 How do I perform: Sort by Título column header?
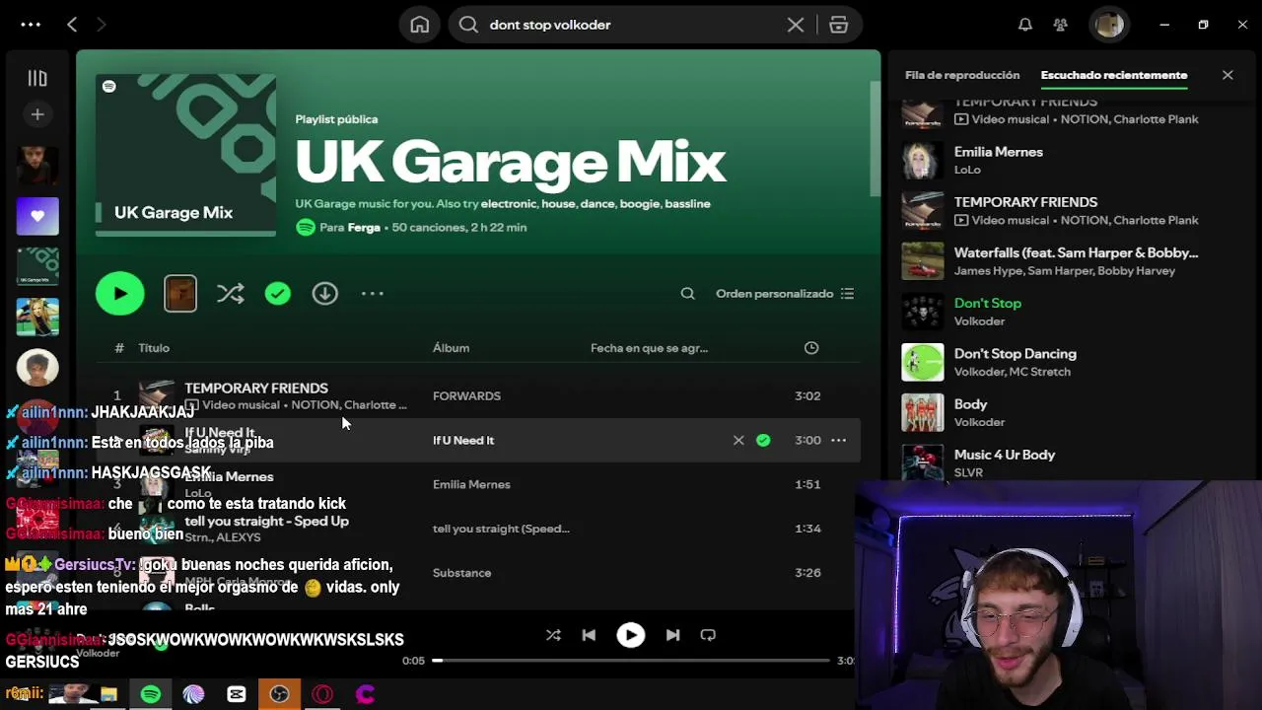[x=154, y=348]
